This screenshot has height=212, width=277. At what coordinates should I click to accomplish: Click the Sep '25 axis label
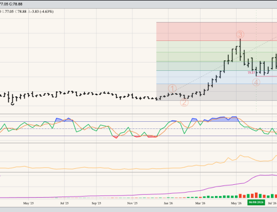(x=96, y=203)
